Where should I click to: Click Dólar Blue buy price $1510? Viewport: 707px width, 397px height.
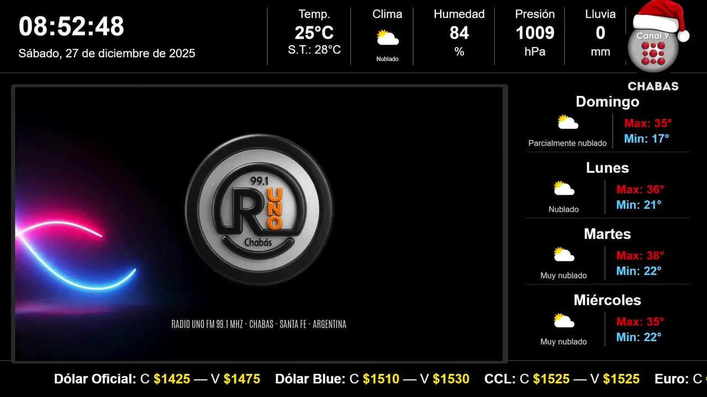tap(381, 379)
